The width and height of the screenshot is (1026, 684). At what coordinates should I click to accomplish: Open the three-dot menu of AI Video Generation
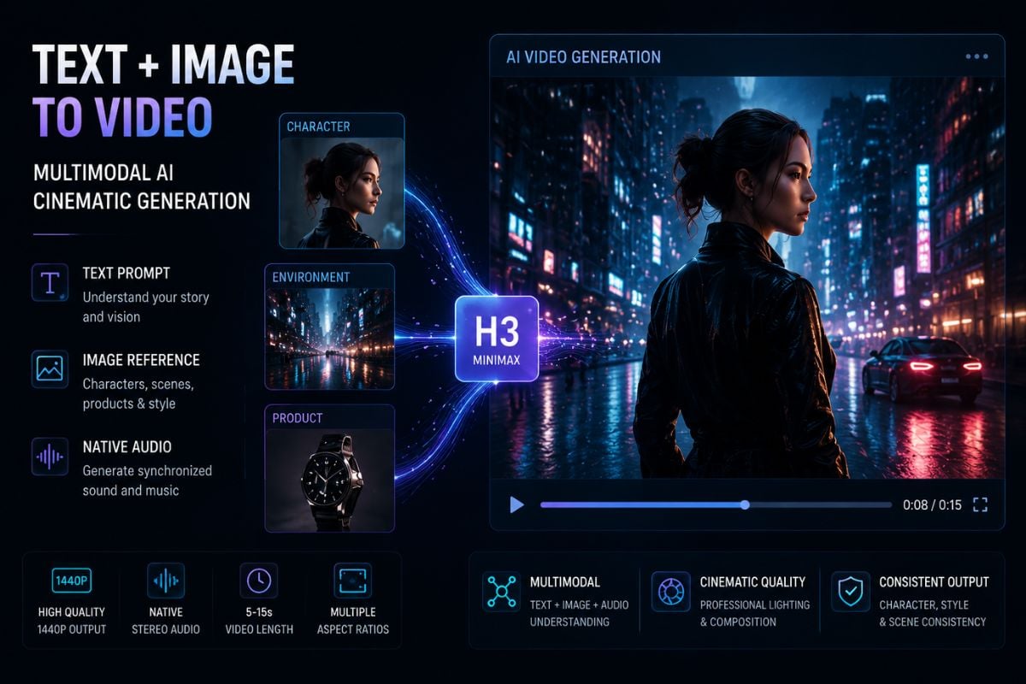click(x=976, y=56)
